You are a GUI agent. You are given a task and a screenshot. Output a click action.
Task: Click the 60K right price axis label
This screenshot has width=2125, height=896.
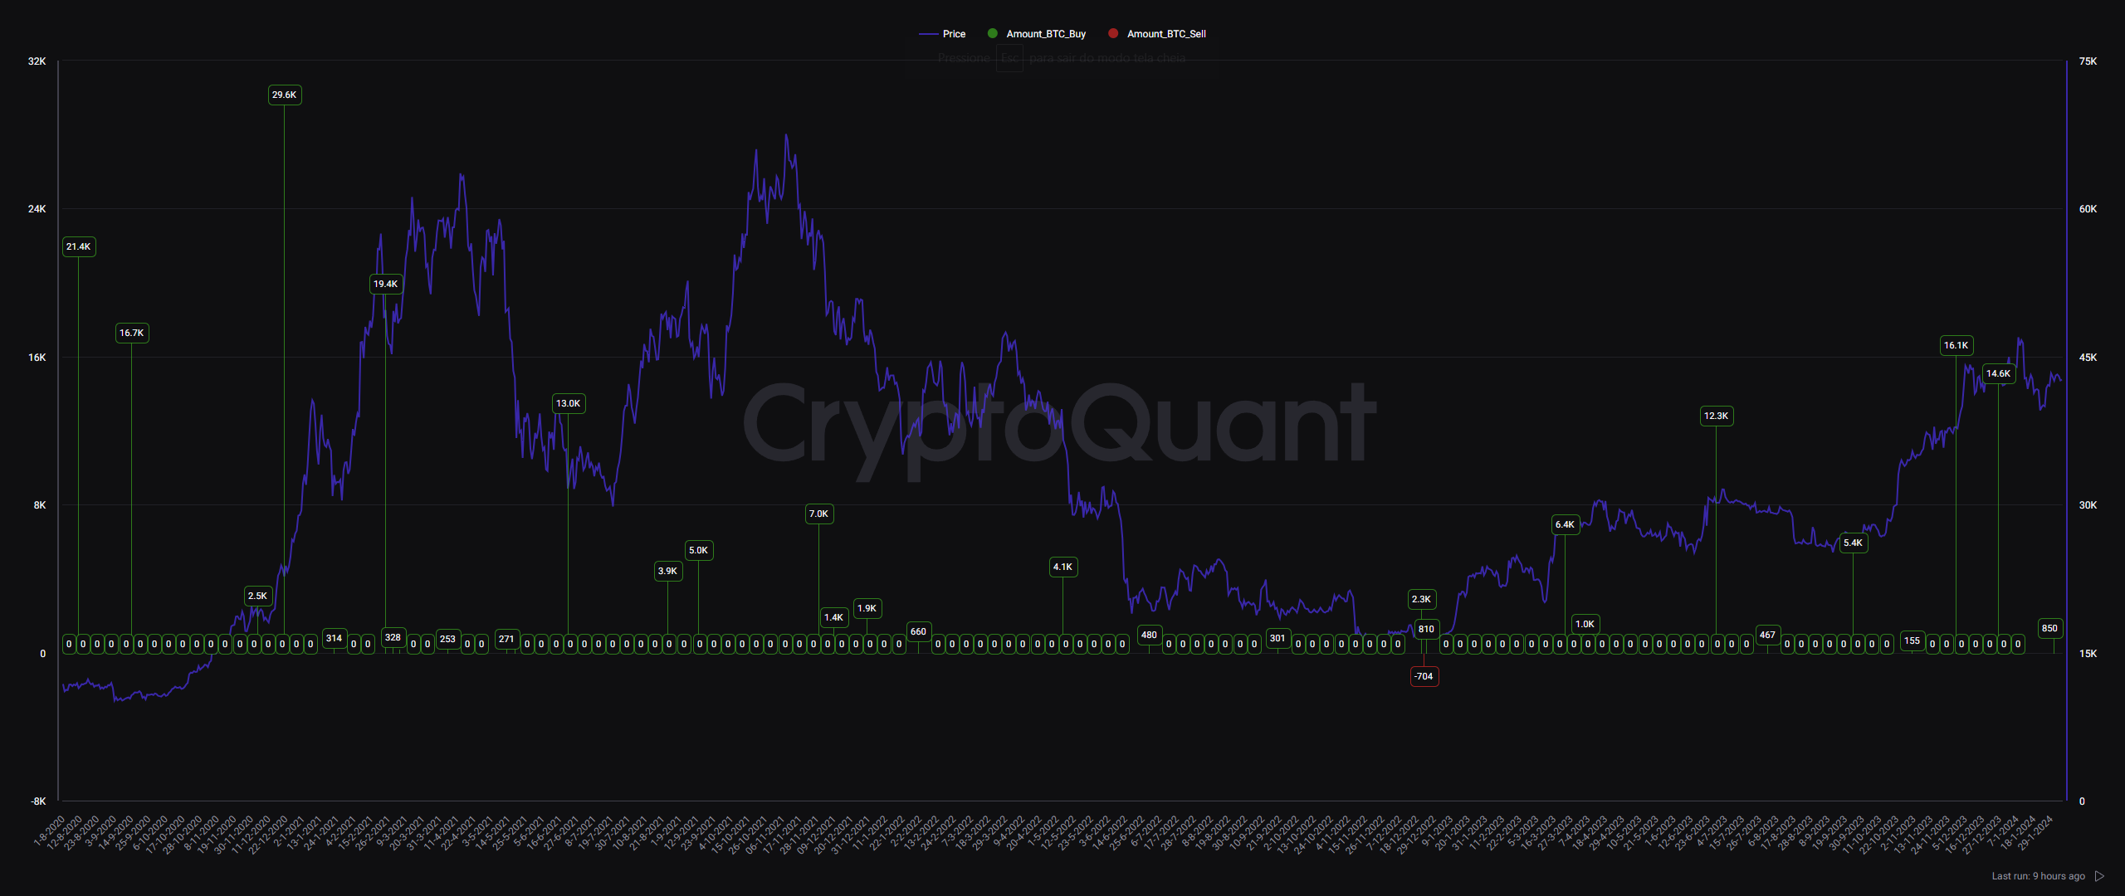click(x=2088, y=209)
